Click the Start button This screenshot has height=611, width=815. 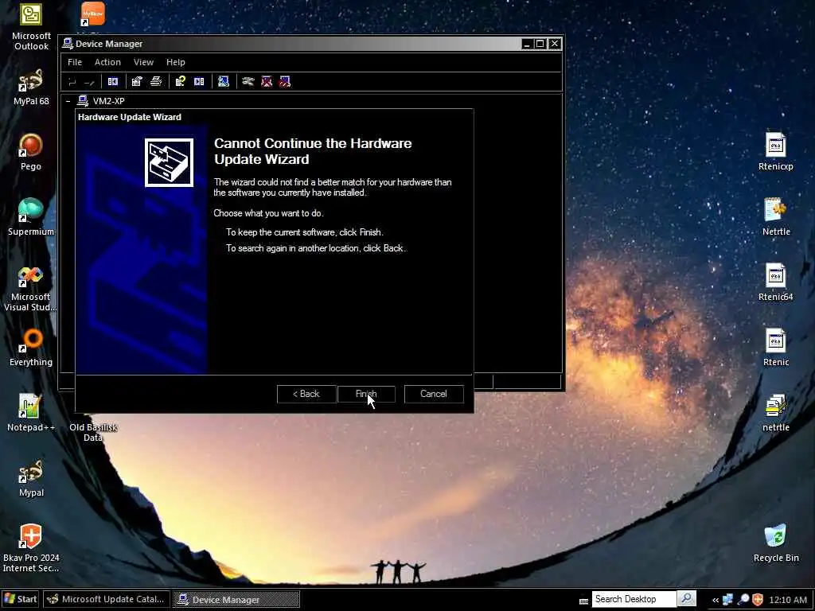(20, 599)
